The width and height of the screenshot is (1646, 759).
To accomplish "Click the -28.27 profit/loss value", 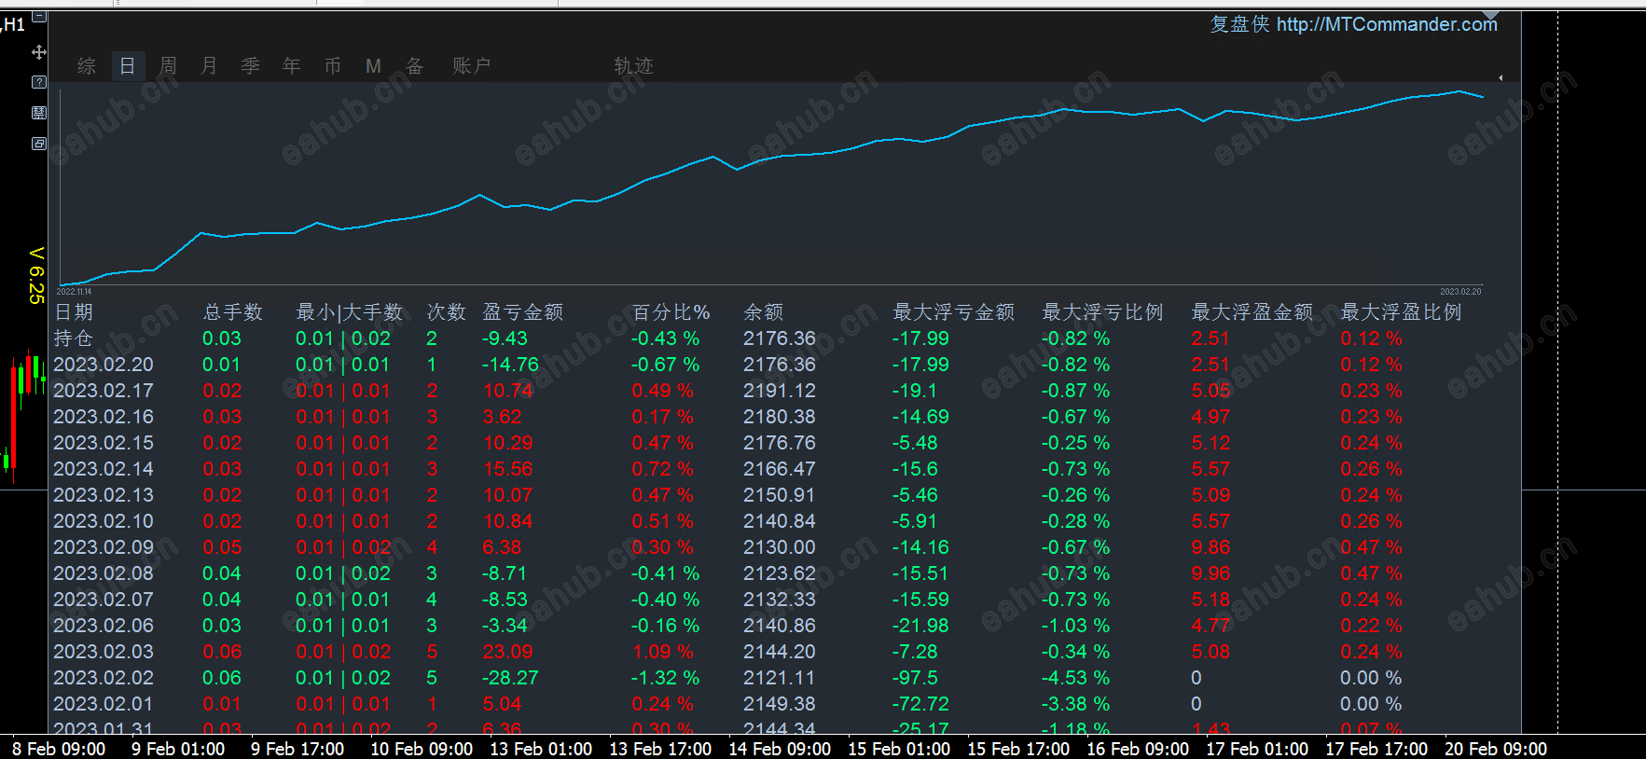I will 510,678.
